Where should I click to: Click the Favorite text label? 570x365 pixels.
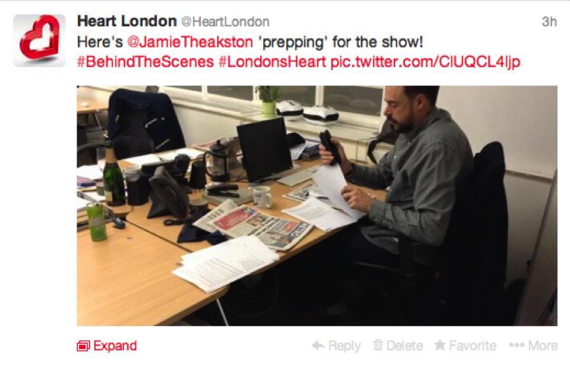point(472,345)
